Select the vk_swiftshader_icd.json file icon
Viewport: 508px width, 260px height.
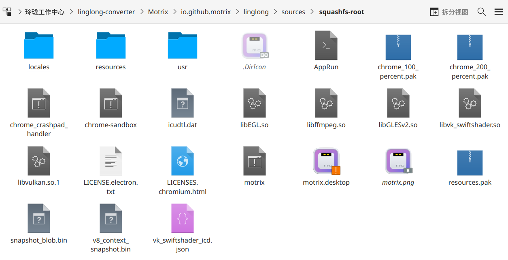(x=183, y=219)
